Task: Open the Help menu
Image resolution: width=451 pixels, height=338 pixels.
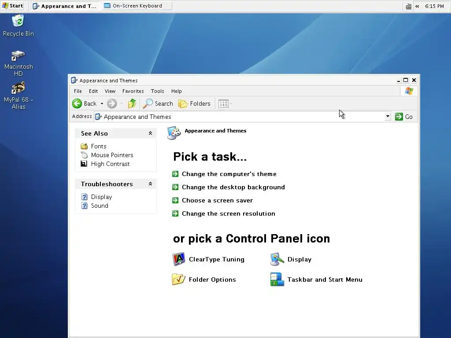Action: (x=176, y=91)
